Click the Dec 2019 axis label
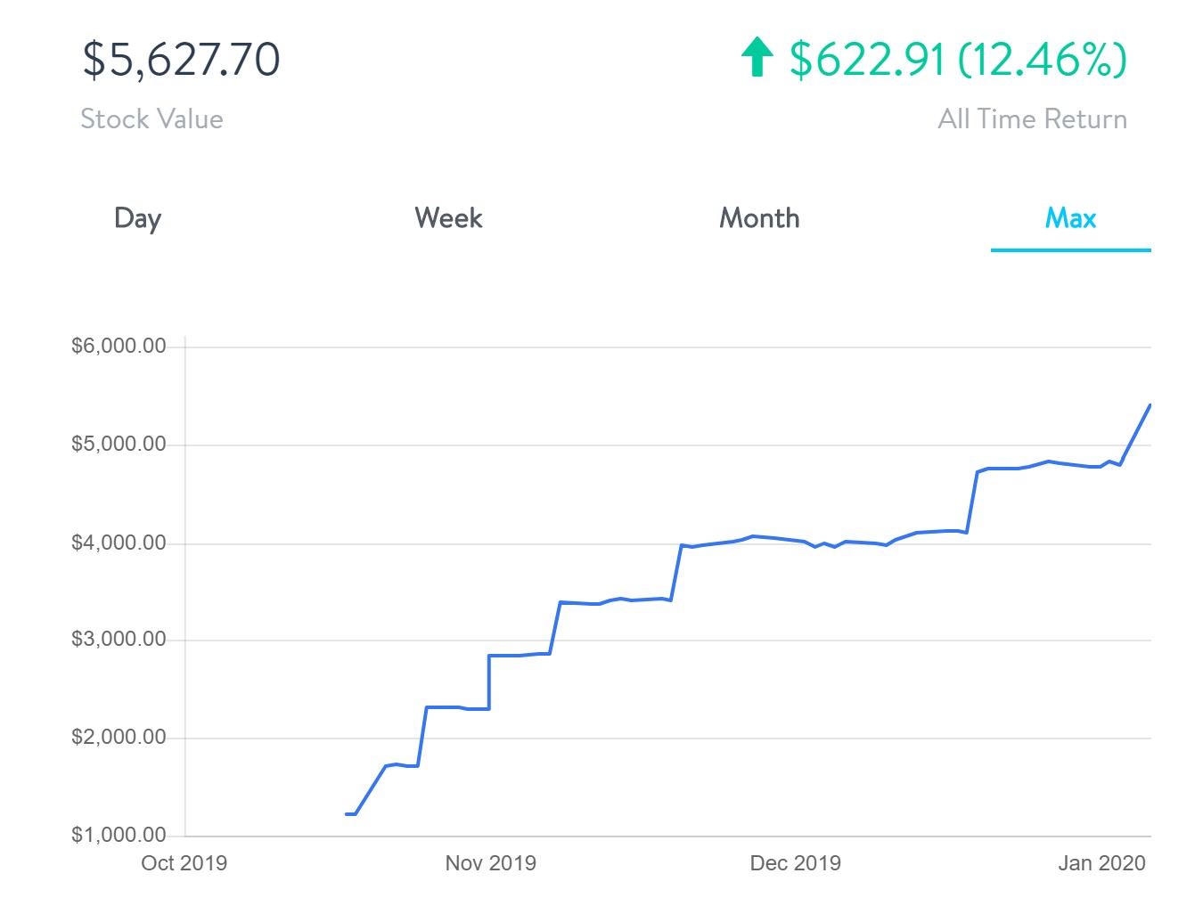This screenshot has height=914, width=1203. click(x=796, y=863)
